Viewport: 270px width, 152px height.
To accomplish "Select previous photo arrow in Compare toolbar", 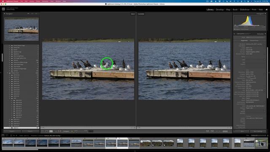I will coord(217,131).
